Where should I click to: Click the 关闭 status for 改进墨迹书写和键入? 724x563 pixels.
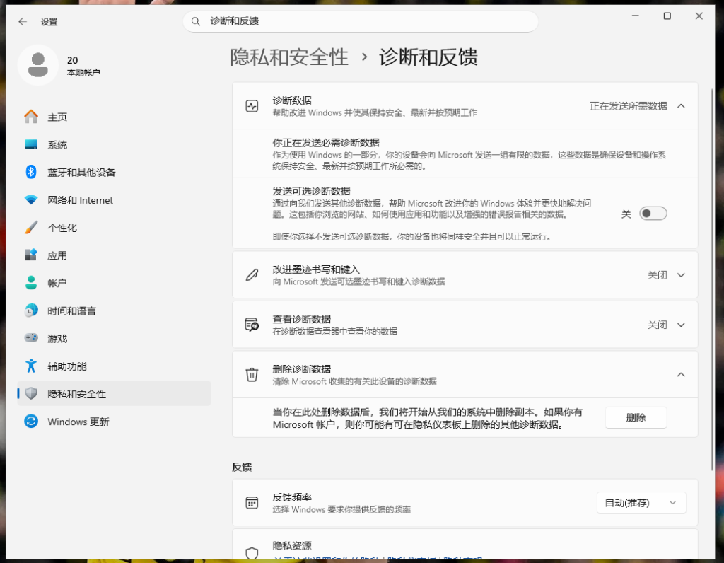point(657,275)
